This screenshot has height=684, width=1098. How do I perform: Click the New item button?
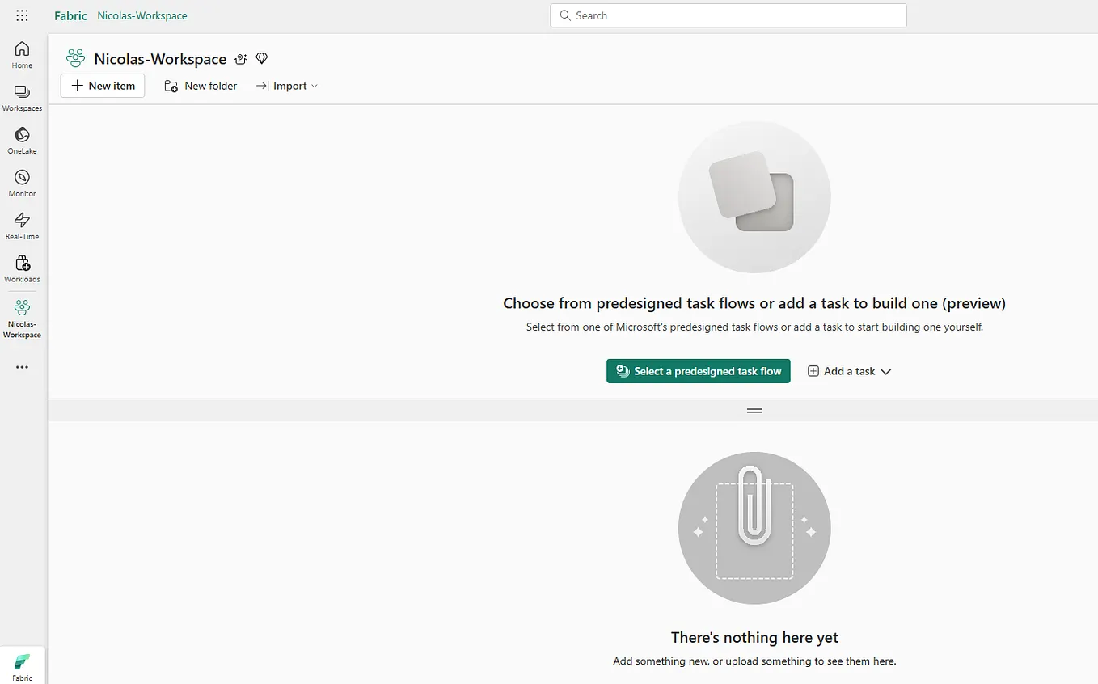coord(103,86)
